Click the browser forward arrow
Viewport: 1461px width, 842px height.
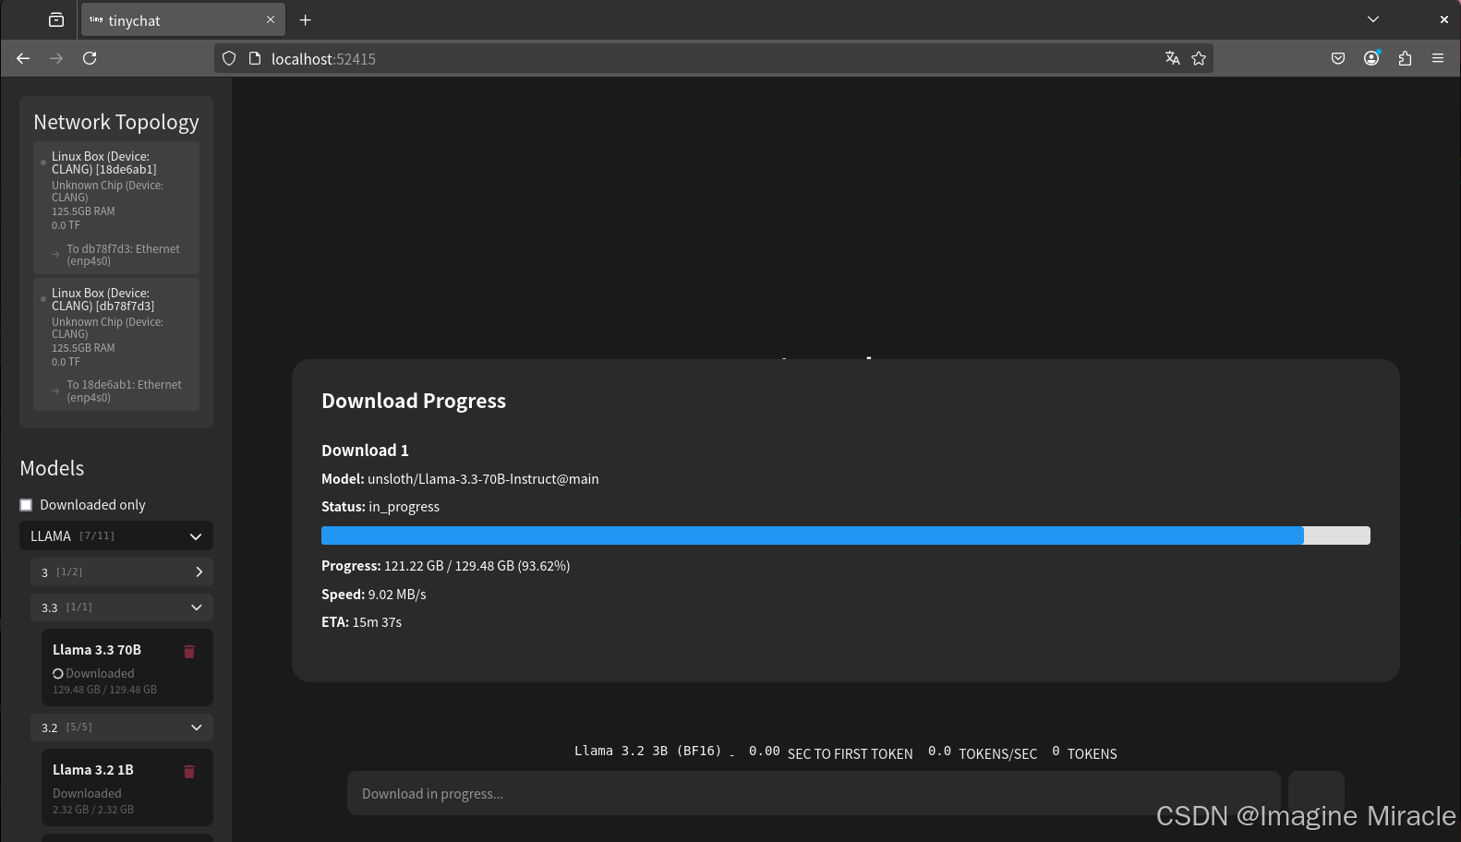coord(56,58)
